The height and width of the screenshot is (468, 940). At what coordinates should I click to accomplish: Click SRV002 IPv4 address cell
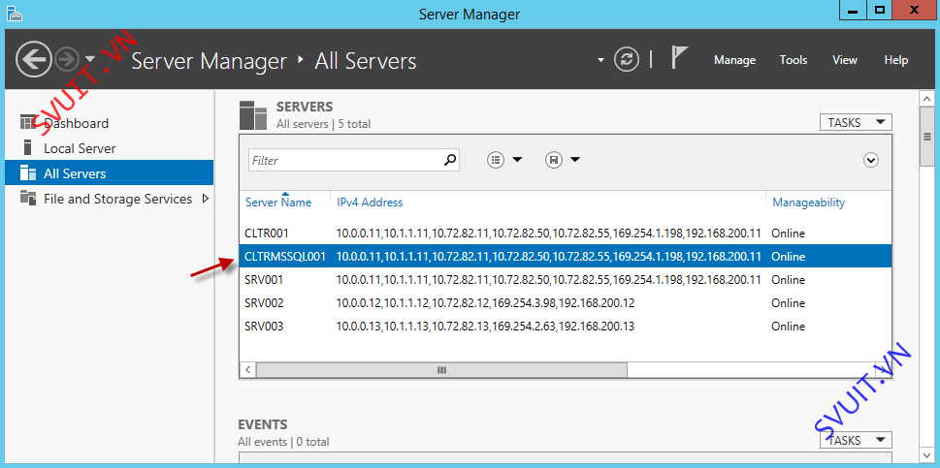click(485, 303)
